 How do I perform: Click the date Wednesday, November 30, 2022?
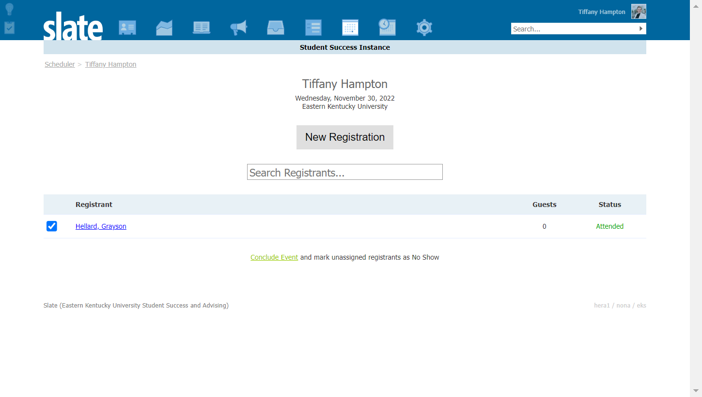pyautogui.click(x=345, y=98)
